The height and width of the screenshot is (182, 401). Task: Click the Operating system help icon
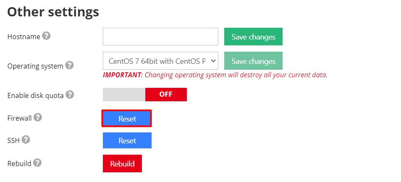[x=69, y=66]
